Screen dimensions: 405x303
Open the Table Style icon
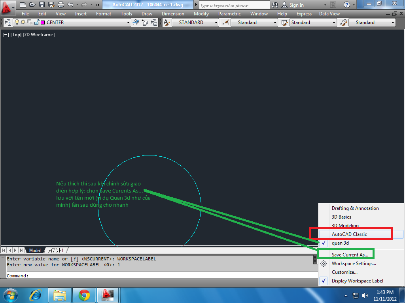pyautogui.click(x=285, y=22)
